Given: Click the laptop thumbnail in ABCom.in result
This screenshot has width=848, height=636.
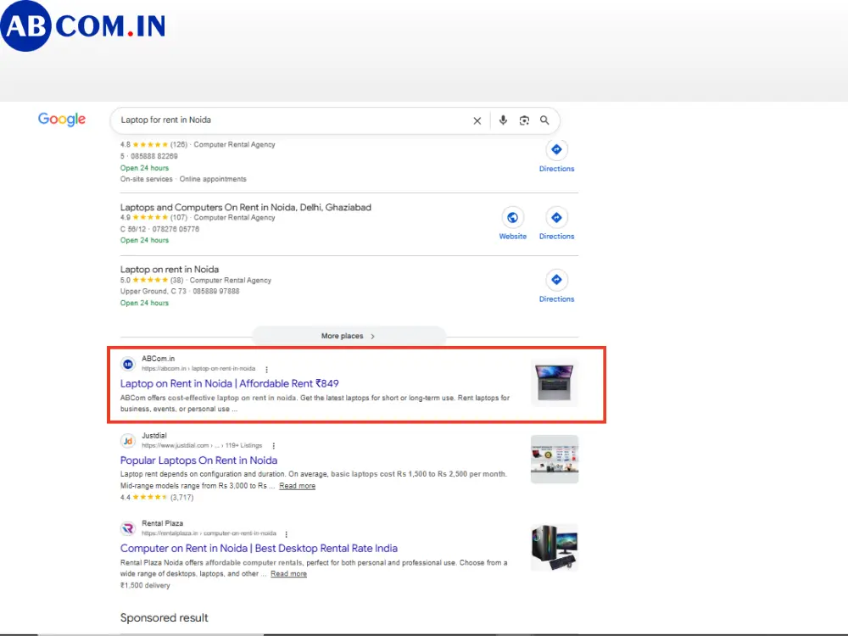Looking at the screenshot, I should pyautogui.click(x=555, y=383).
